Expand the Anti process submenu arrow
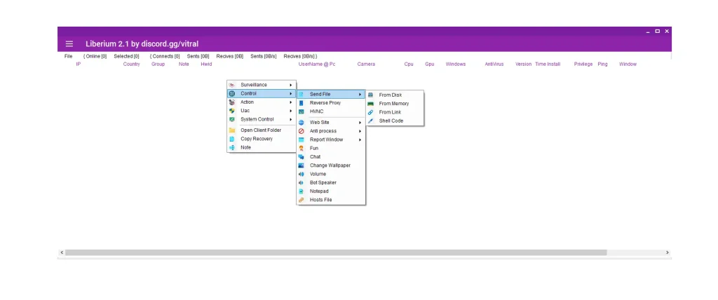This screenshot has height=300, width=718. pos(360,131)
